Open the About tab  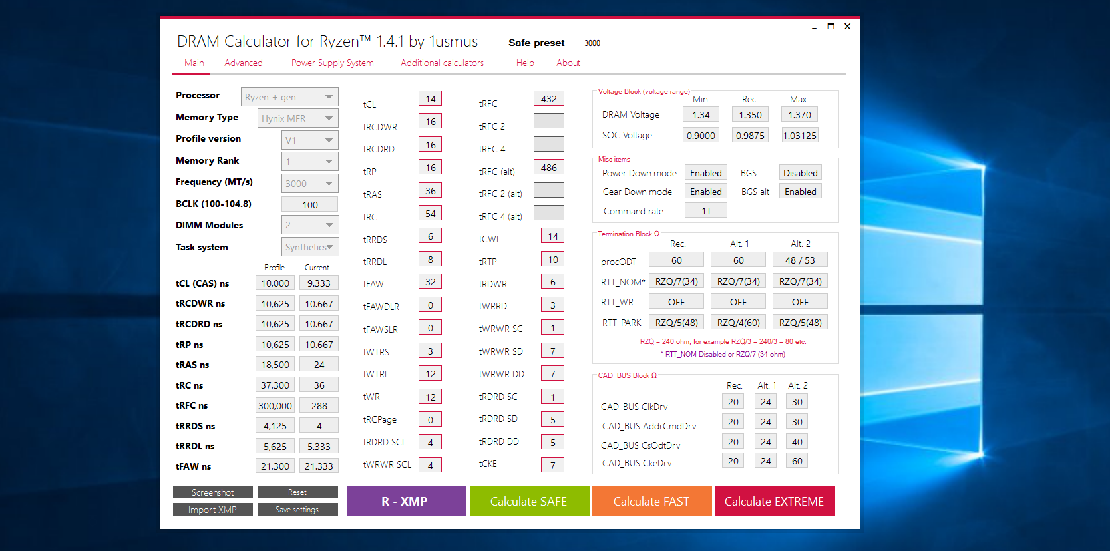568,63
